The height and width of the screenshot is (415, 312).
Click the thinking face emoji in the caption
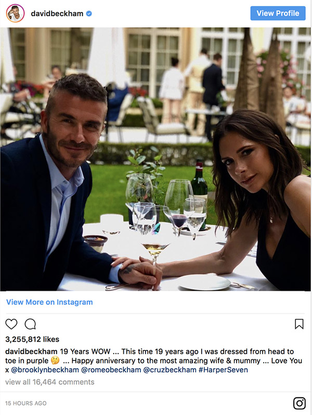[53, 361]
